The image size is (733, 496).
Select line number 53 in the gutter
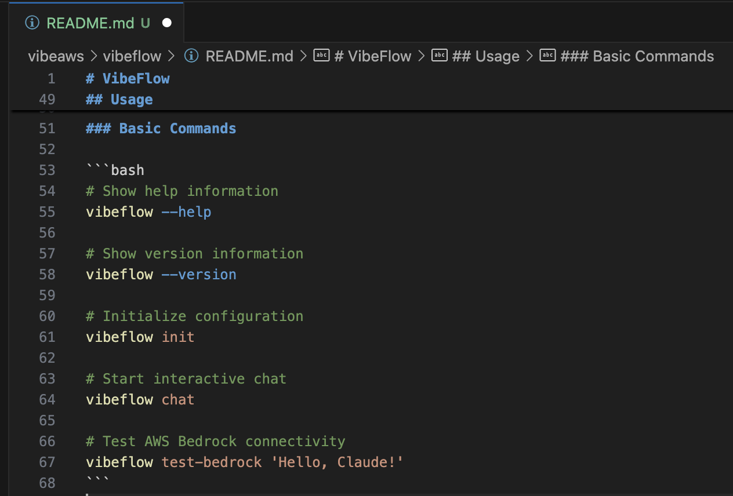47,170
